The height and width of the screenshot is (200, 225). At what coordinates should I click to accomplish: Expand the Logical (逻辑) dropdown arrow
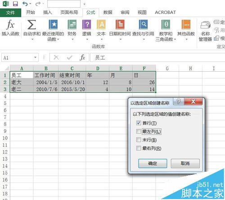(87, 39)
